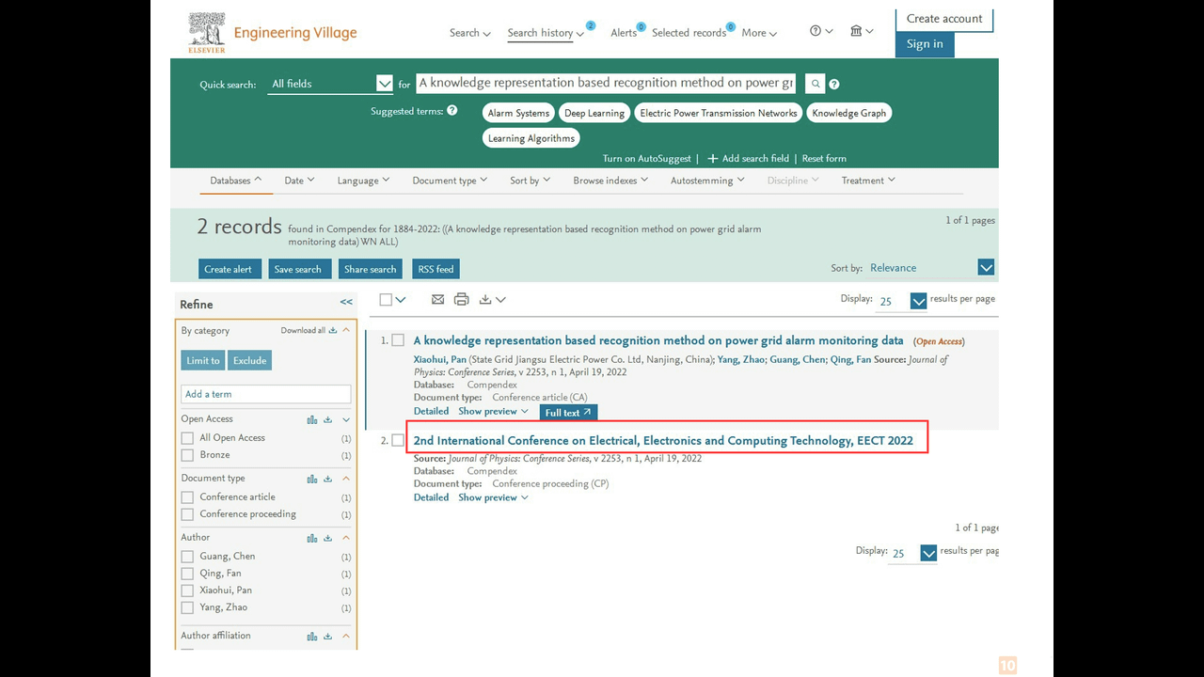Tick the select-all records checkbox

tap(386, 299)
